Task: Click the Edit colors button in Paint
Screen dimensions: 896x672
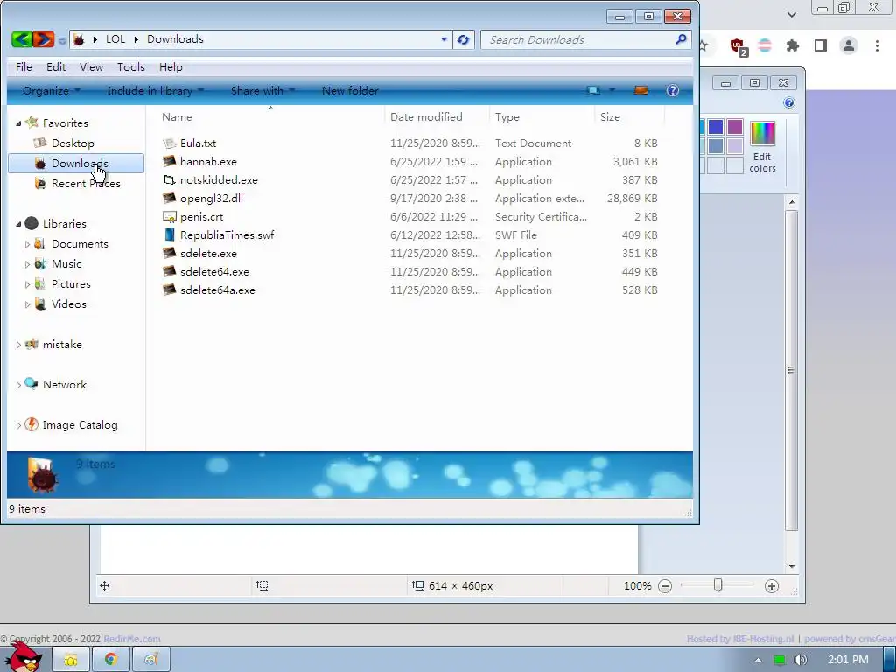Action: (x=762, y=147)
